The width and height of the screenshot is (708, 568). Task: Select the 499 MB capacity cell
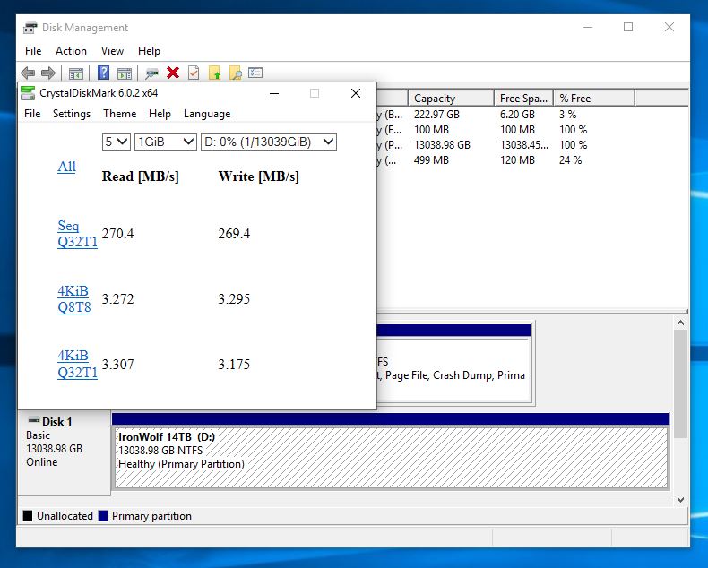[431, 160]
